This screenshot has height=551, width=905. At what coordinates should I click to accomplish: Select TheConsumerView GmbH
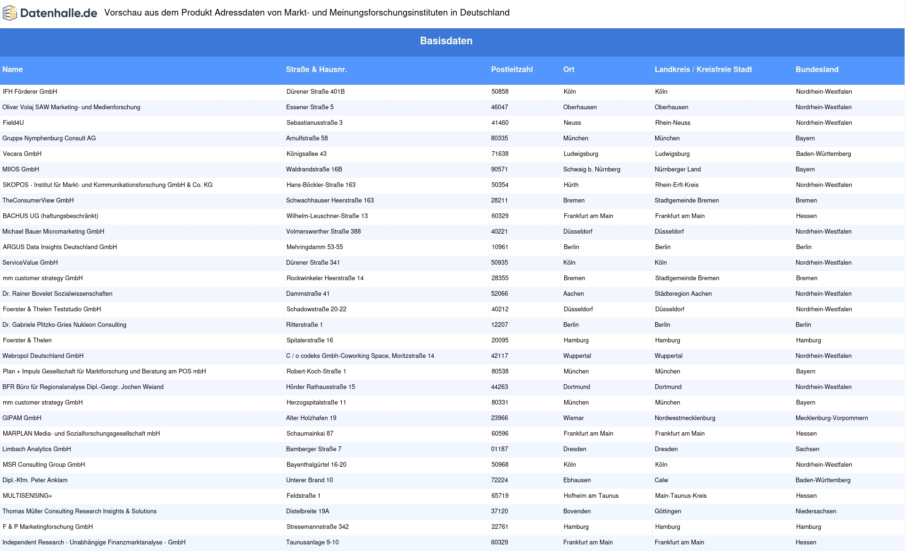38,201
